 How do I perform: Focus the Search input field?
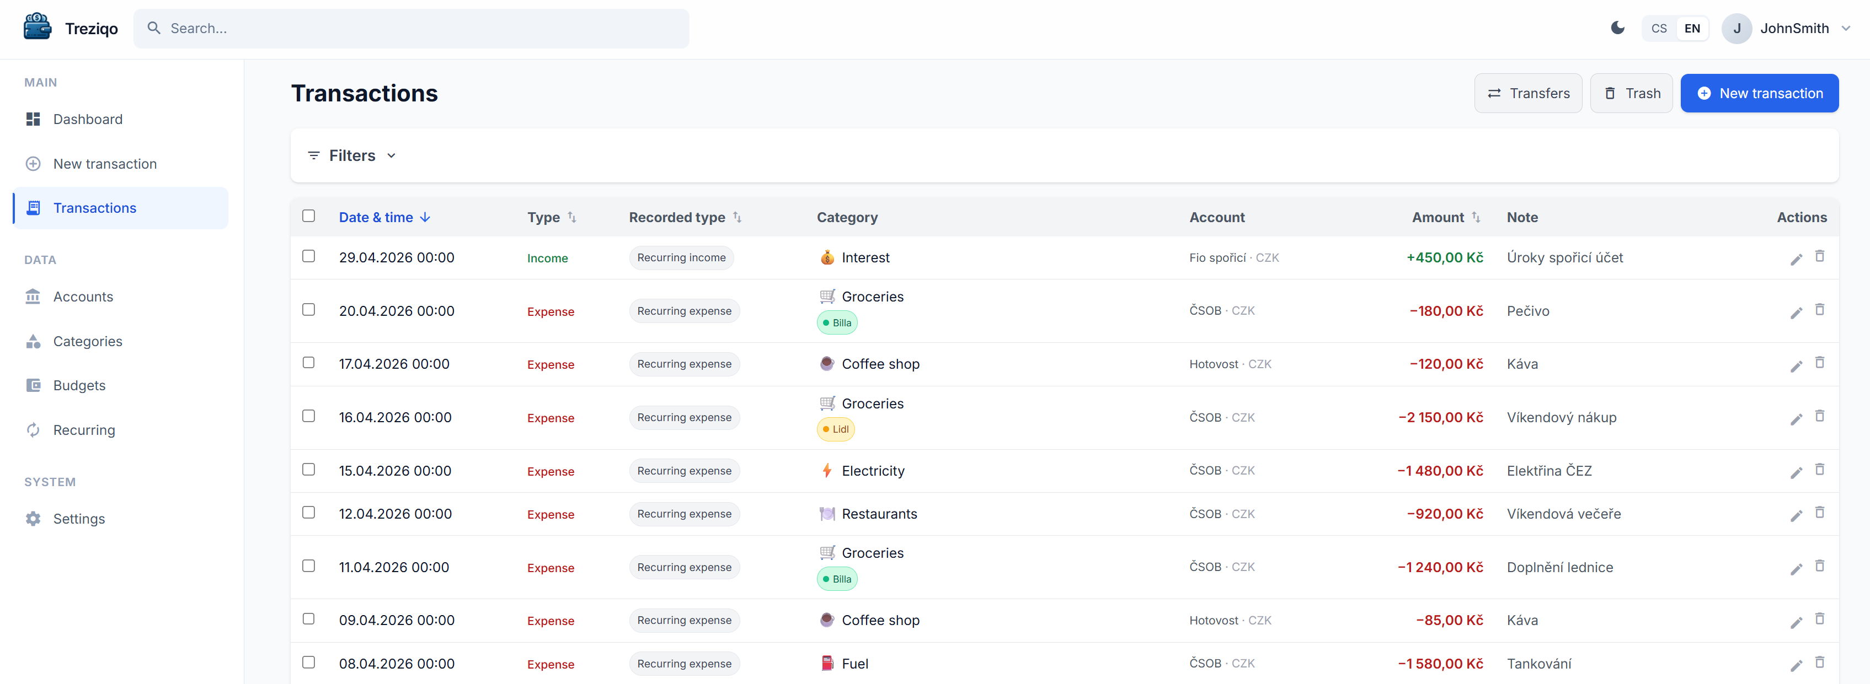(411, 28)
